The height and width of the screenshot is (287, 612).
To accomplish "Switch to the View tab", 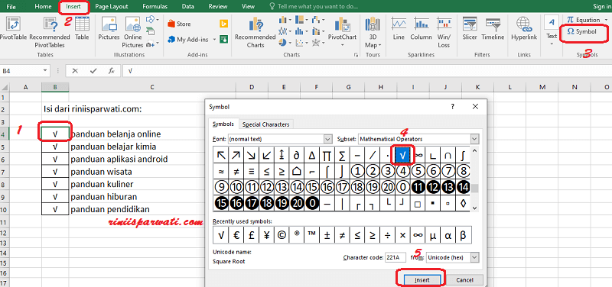I will pyautogui.click(x=248, y=7).
